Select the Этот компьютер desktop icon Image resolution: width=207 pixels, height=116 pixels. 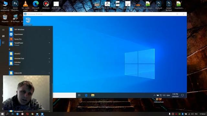pyautogui.click(x=5, y=6)
